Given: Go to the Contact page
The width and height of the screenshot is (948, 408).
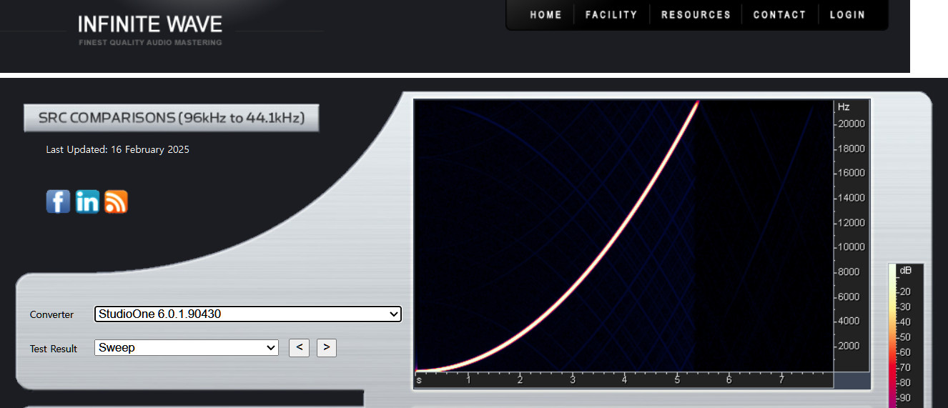Looking at the screenshot, I should [x=779, y=15].
